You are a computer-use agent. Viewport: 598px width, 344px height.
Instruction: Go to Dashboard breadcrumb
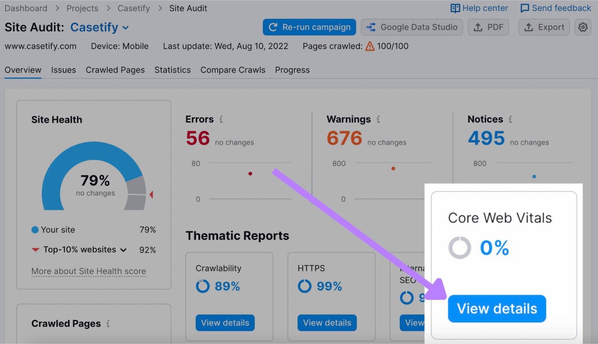click(26, 8)
